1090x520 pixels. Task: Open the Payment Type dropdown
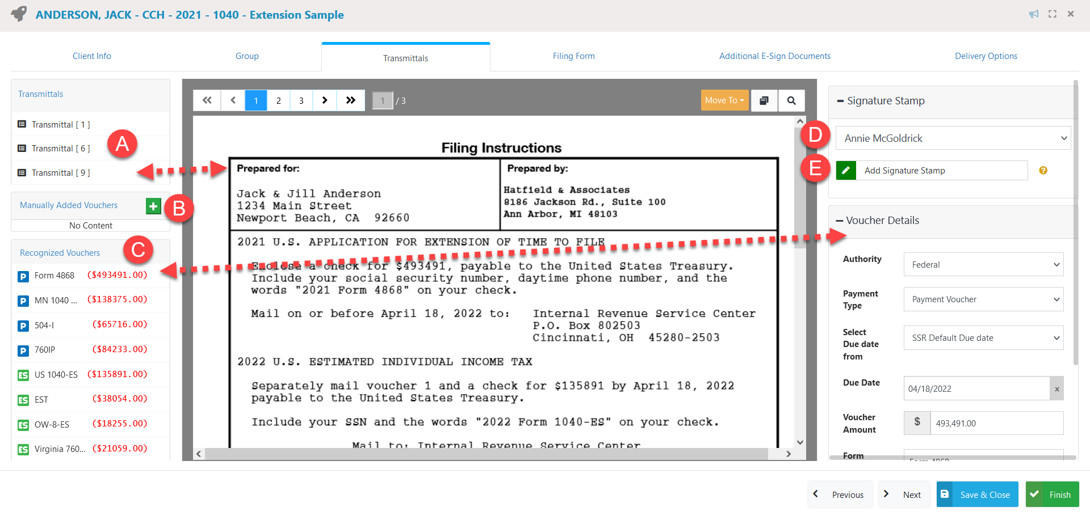(983, 299)
